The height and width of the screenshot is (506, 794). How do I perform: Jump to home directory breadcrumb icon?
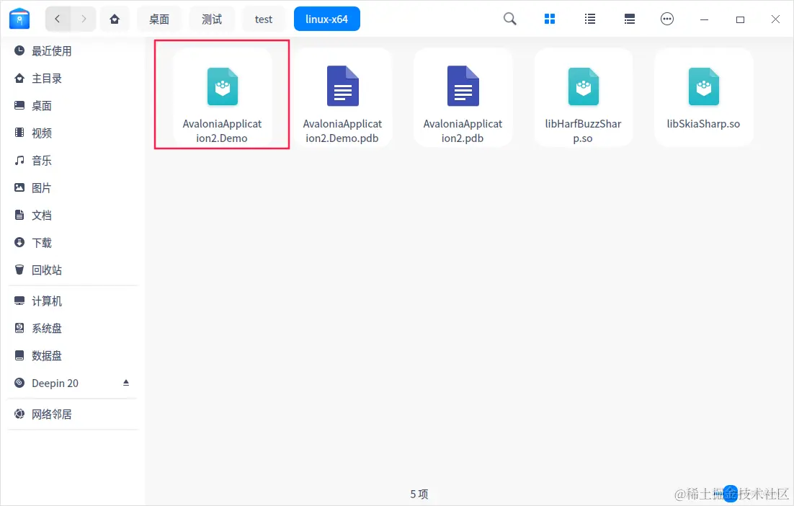click(115, 19)
